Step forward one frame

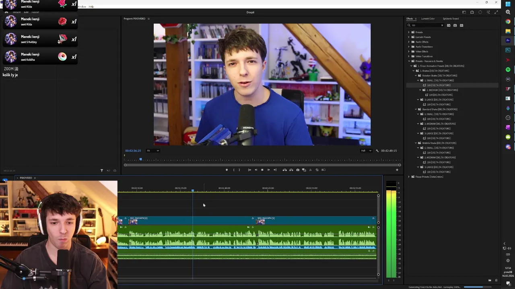268,170
